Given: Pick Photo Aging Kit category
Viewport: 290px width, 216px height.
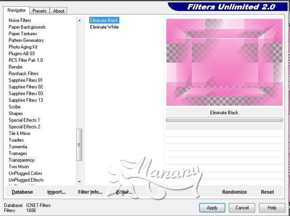Looking at the screenshot, I should (x=23, y=47).
